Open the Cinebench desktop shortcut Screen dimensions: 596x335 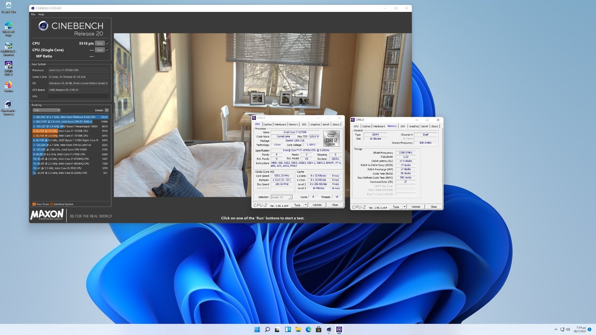(9, 108)
